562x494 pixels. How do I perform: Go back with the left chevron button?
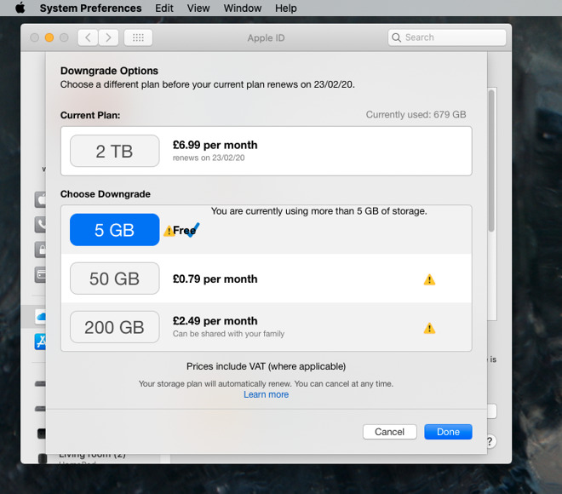tap(88, 37)
